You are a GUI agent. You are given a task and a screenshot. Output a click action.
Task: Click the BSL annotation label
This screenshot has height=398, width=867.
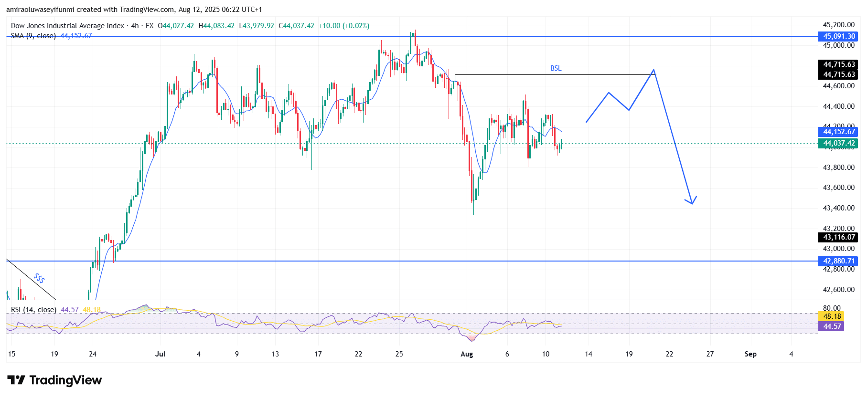556,68
